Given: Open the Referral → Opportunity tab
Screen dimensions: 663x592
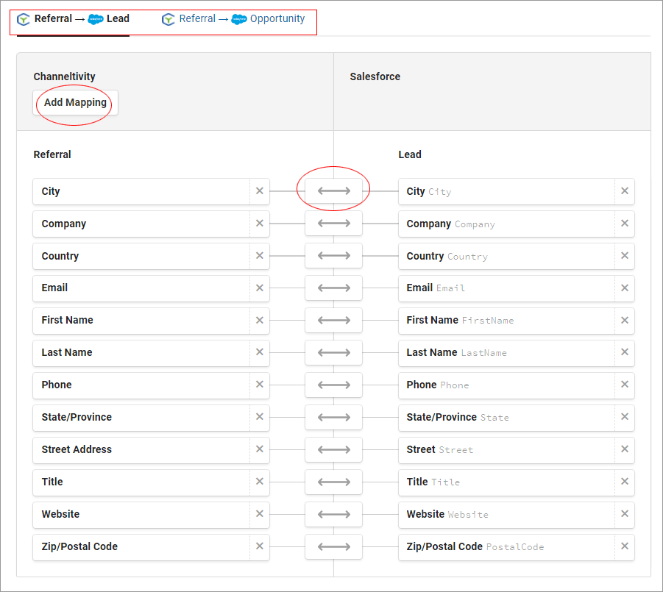Looking at the screenshot, I should [x=233, y=19].
